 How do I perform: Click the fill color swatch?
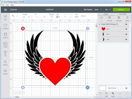(44, 17)
